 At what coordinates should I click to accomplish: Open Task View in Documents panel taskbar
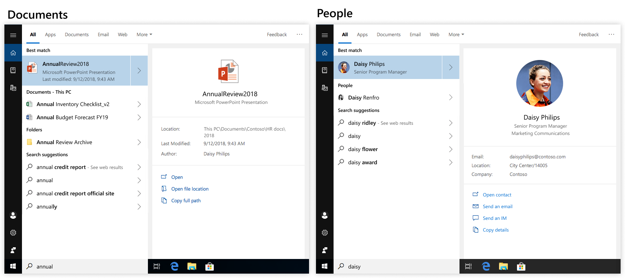pyautogui.click(x=157, y=266)
